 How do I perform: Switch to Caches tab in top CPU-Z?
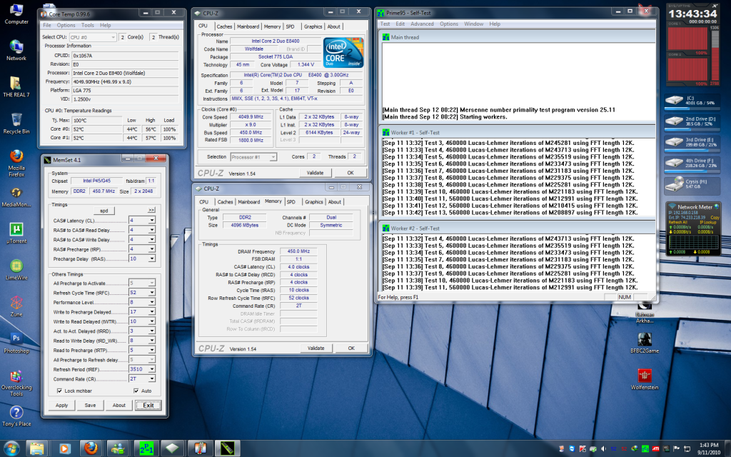click(x=224, y=26)
